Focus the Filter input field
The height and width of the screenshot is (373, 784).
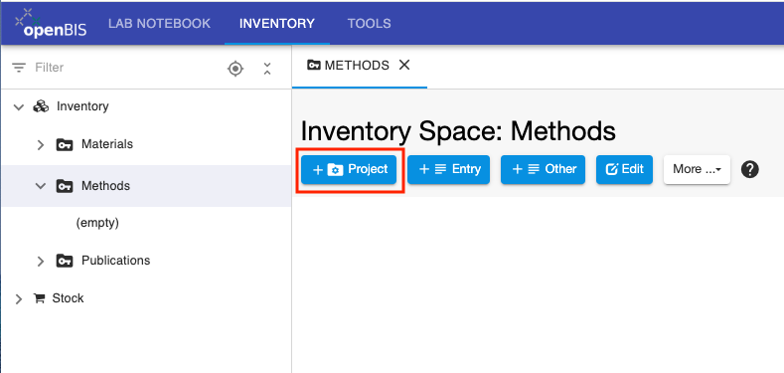pos(125,68)
